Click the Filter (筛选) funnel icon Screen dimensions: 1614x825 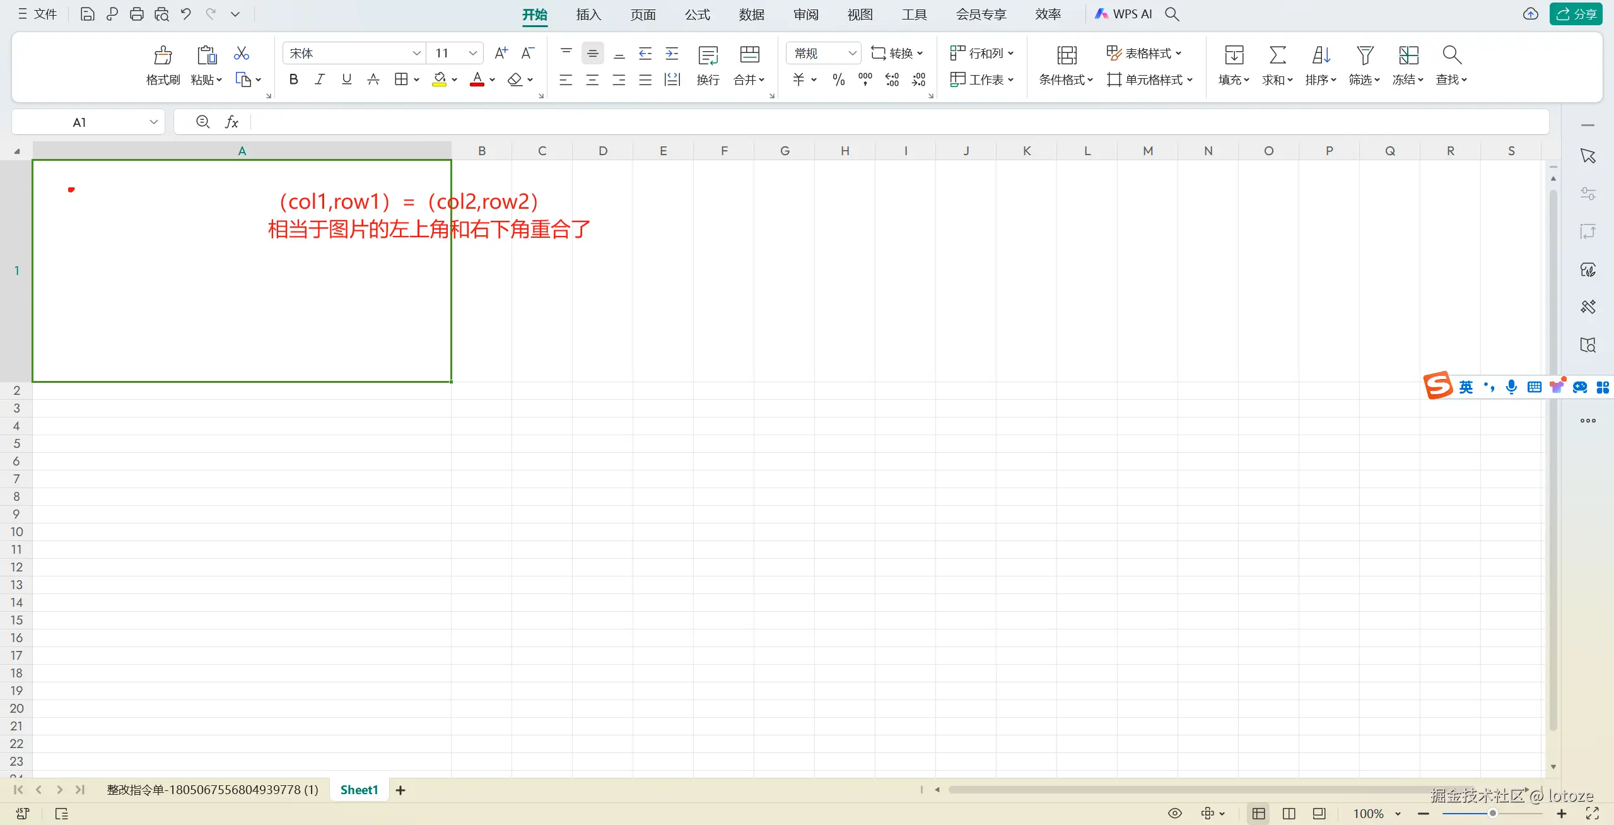tap(1364, 56)
